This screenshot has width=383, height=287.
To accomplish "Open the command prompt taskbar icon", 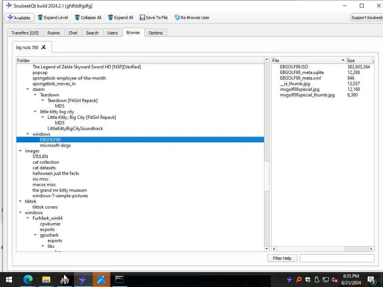I will (119, 280).
